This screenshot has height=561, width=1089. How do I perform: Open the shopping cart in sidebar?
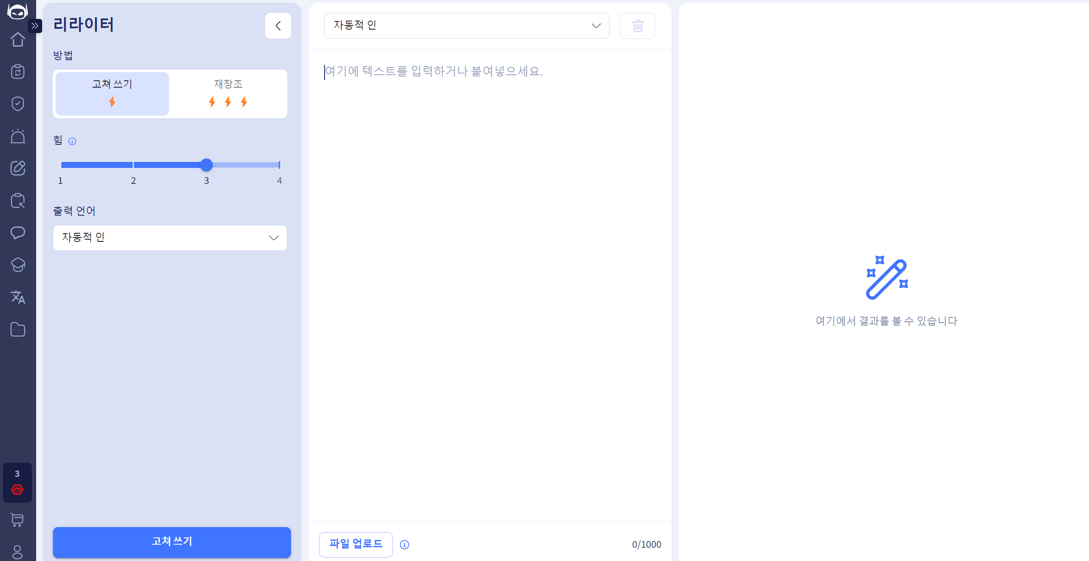click(17, 520)
